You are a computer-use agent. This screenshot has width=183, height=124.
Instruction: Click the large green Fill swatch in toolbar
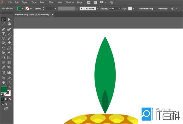coord(4,89)
